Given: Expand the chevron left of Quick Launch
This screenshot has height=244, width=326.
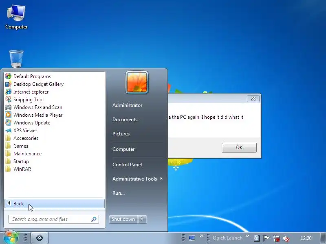Looking at the screenshot, I should click(201, 236).
